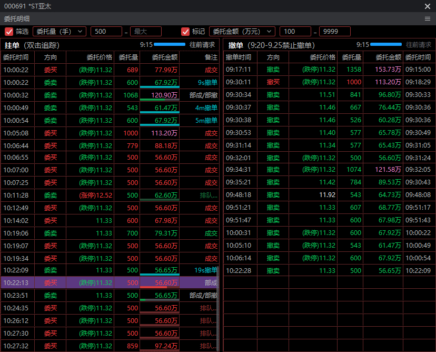Click the 委托明细 panel title
Viewport: 436px width, 352px height.
(17, 18)
